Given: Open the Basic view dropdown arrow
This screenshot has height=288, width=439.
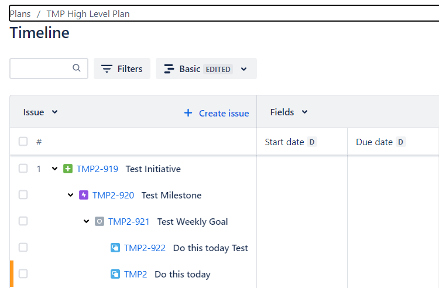Looking at the screenshot, I should pyautogui.click(x=244, y=69).
